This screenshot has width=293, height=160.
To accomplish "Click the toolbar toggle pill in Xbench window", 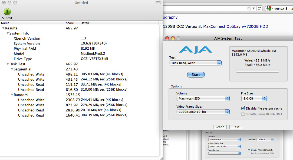I will click(158, 3).
